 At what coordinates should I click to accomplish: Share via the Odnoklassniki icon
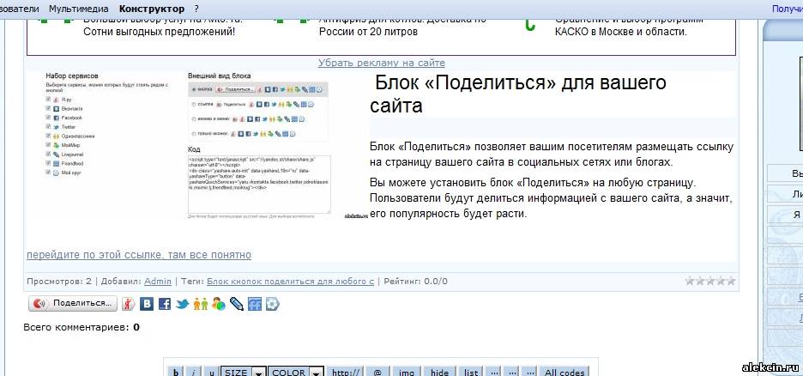pos(200,304)
